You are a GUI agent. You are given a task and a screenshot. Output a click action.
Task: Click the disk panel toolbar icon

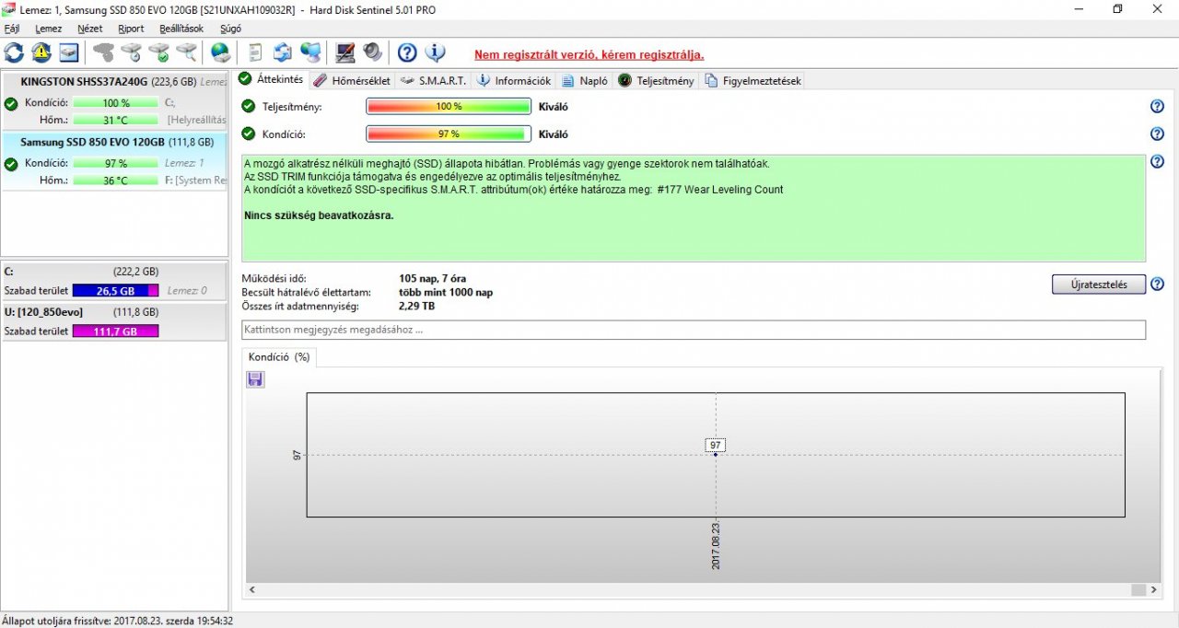click(x=69, y=52)
